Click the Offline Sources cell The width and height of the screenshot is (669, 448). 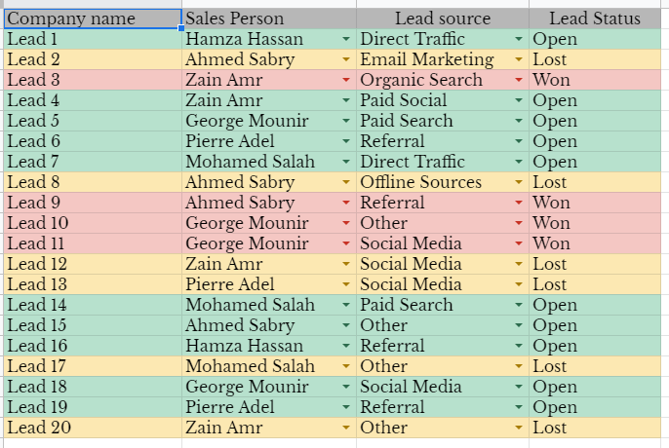434,182
